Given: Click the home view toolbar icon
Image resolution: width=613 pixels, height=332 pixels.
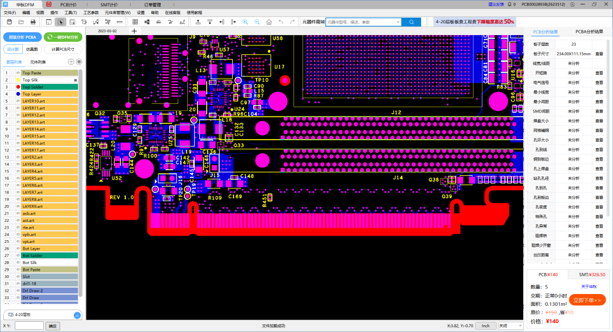Looking at the screenshot, I should (x=269, y=22).
